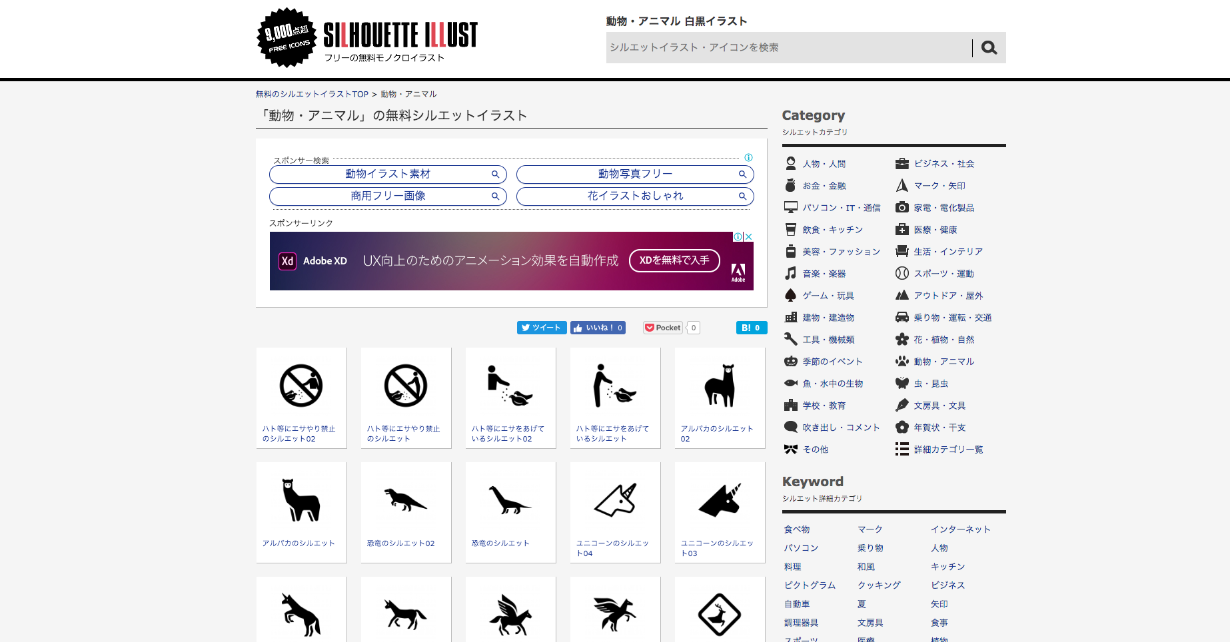This screenshot has width=1230, height=642.
Task: Click the flower icon beside 花・植物・自然
Action: (x=902, y=339)
